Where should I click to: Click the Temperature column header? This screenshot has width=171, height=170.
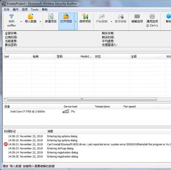108,106
